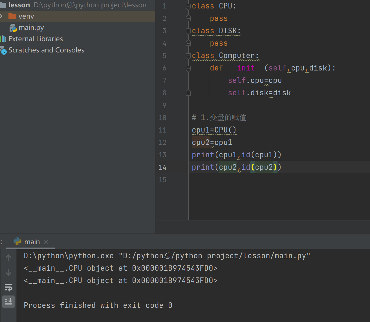Toggle soft-wrap in run console
Screen dimensions: 370x322
[x=8, y=287]
